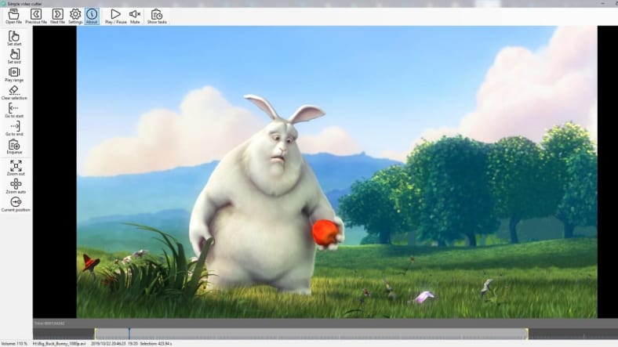Click the selection start marker on timeline
Image resolution: width=618 pixels, height=347 pixels.
click(95, 334)
